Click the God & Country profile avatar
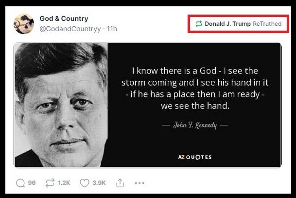 (x=23, y=23)
